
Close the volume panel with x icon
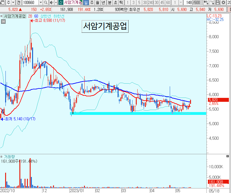click(x=228, y=156)
